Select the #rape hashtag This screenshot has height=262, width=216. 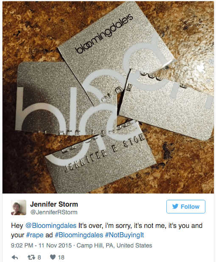(35, 235)
